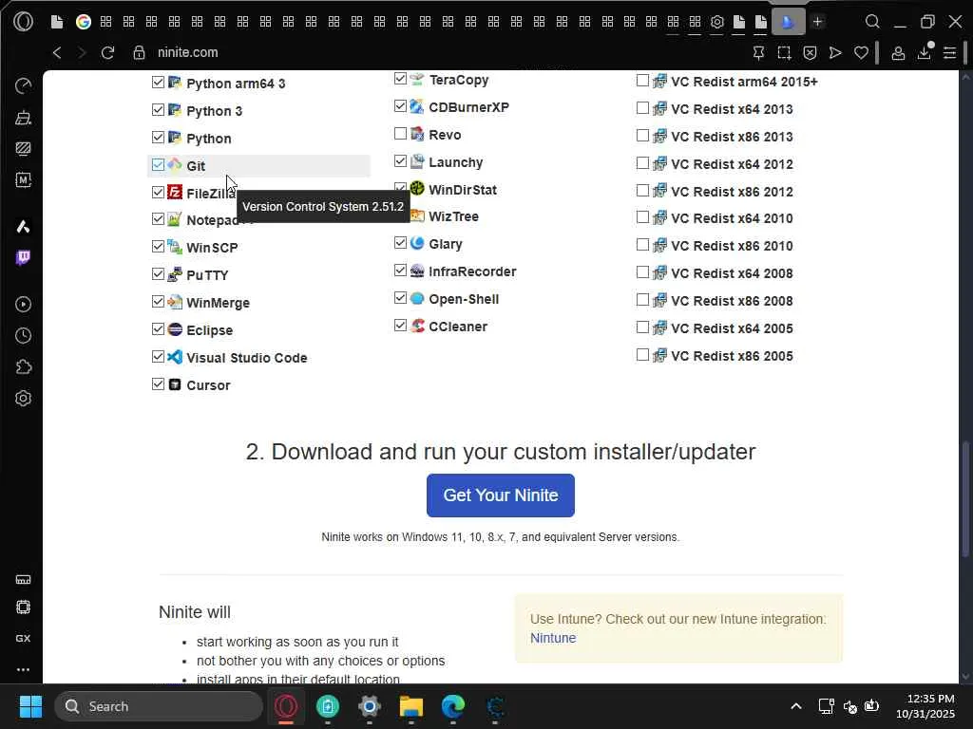This screenshot has height=729, width=973.
Task: Click the Glary label
Action: click(446, 244)
